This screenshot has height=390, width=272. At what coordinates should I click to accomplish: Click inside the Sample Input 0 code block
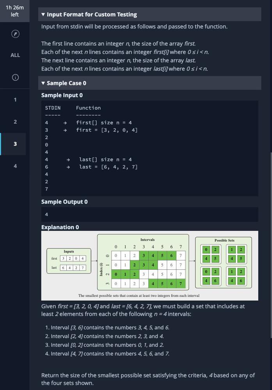(x=149, y=148)
